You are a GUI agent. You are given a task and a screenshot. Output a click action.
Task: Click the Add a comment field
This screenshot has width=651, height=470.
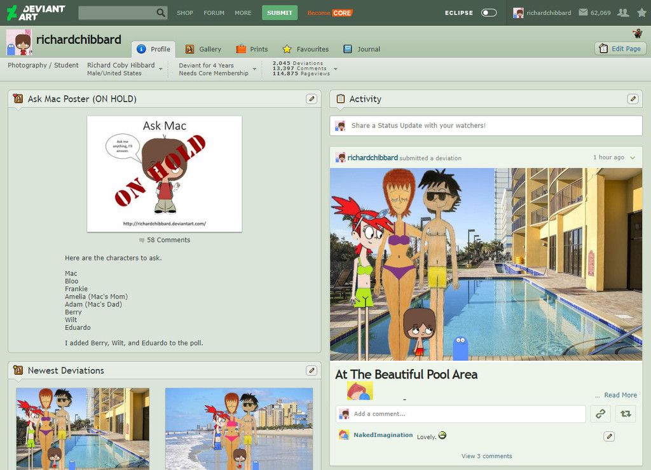460,414
